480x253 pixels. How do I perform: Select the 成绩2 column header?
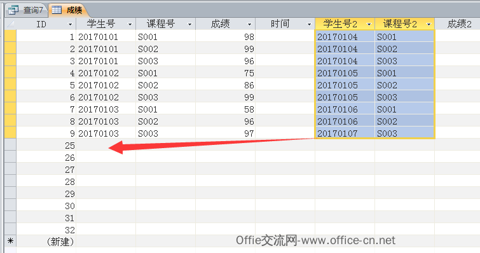coord(457,24)
